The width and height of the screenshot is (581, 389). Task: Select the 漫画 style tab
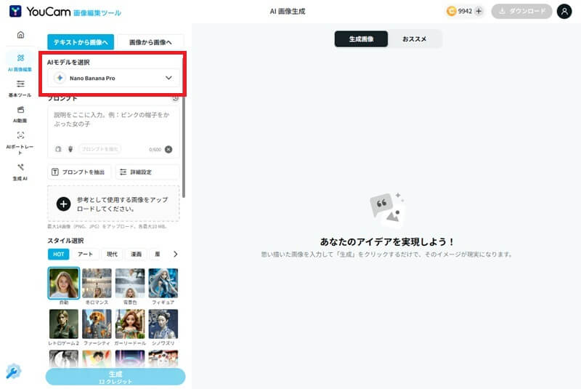coord(136,254)
